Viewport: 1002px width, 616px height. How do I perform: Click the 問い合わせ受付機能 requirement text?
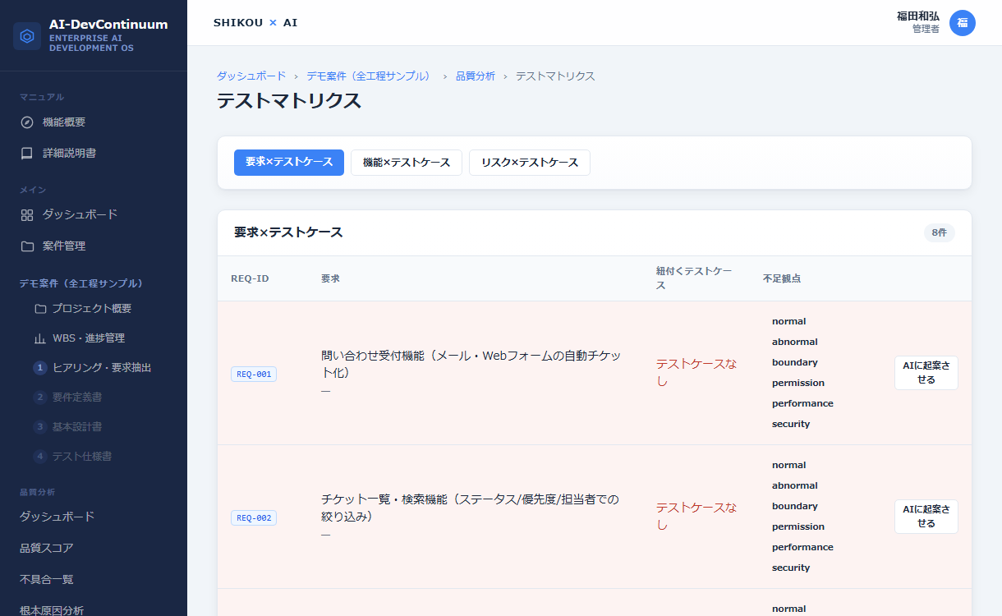[x=471, y=365]
